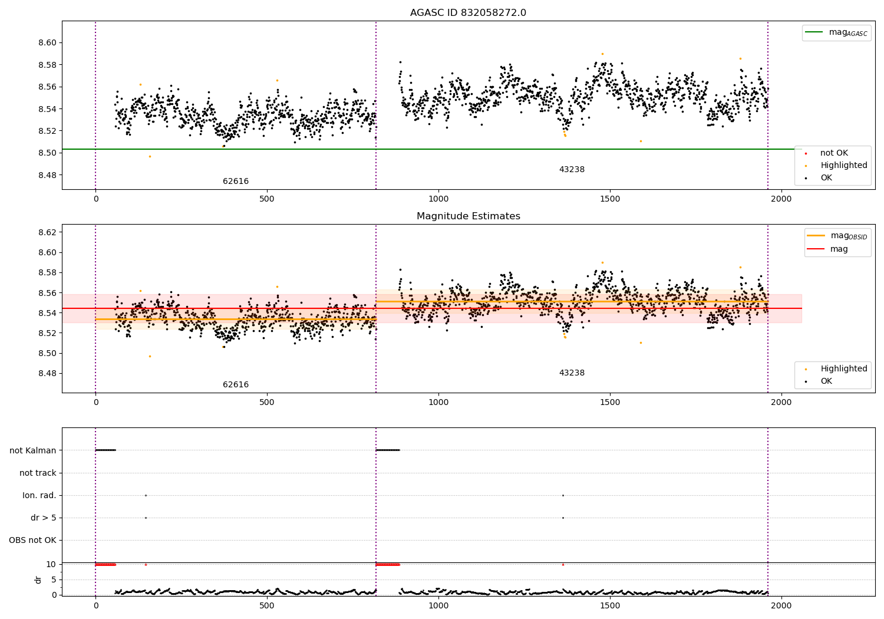Click the '43238' obsid label in top plot
The width and height of the screenshot is (884, 619).
tap(572, 170)
